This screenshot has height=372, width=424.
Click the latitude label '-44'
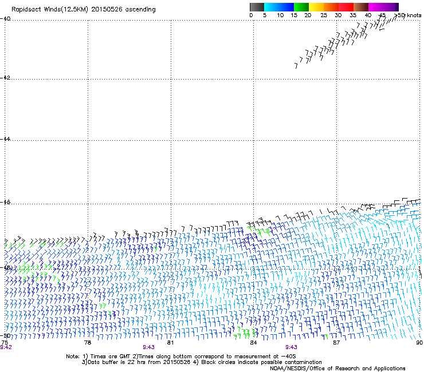click(x=5, y=139)
